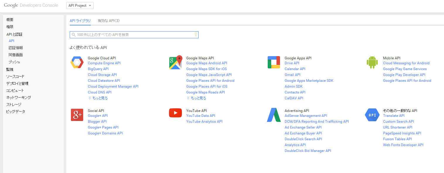Viewport: 444px width, 173px height.
Task: Click the API search input field
Action: click(134, 35)
